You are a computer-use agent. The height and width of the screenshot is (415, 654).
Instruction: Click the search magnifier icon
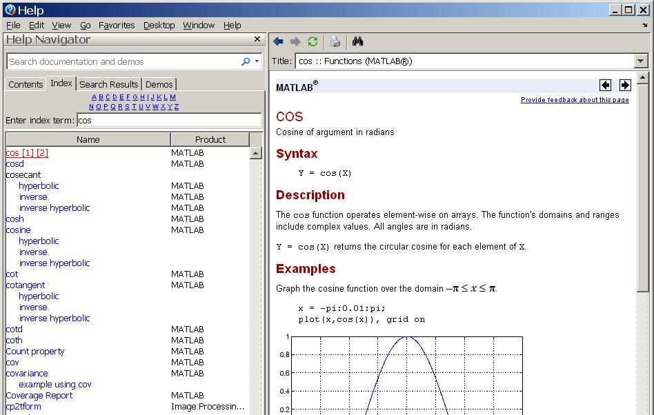[x=246, y=61]
